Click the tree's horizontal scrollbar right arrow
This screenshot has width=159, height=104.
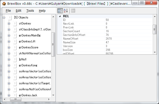pyautogui.click(x=49, y=99)
